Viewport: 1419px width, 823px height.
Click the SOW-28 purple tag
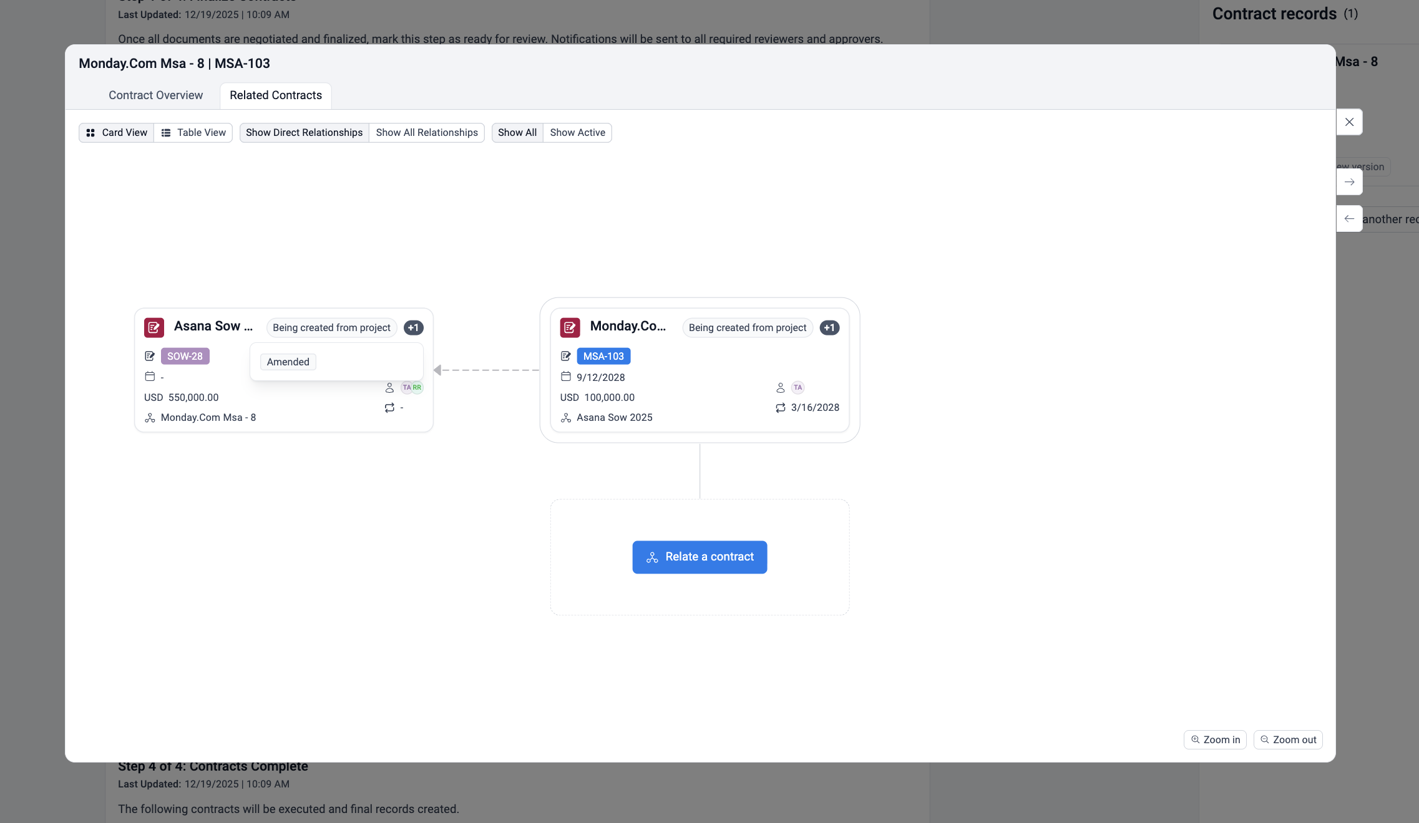185,357
